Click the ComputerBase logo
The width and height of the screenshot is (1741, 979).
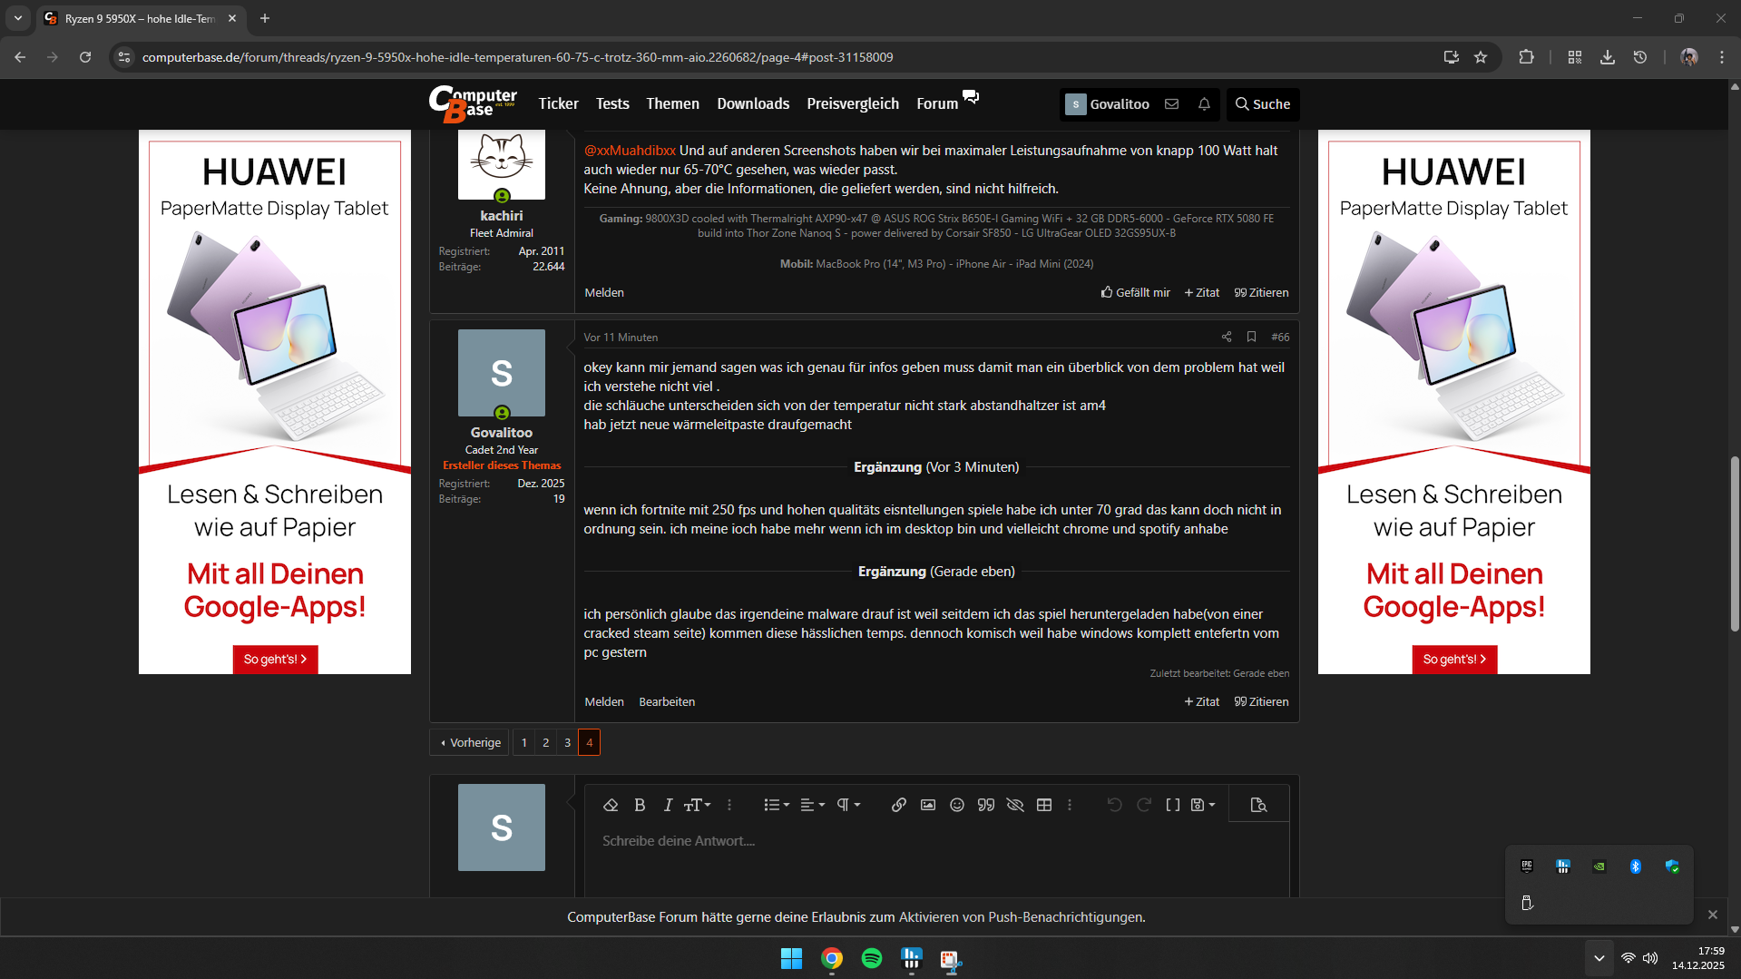pos(473,103)
